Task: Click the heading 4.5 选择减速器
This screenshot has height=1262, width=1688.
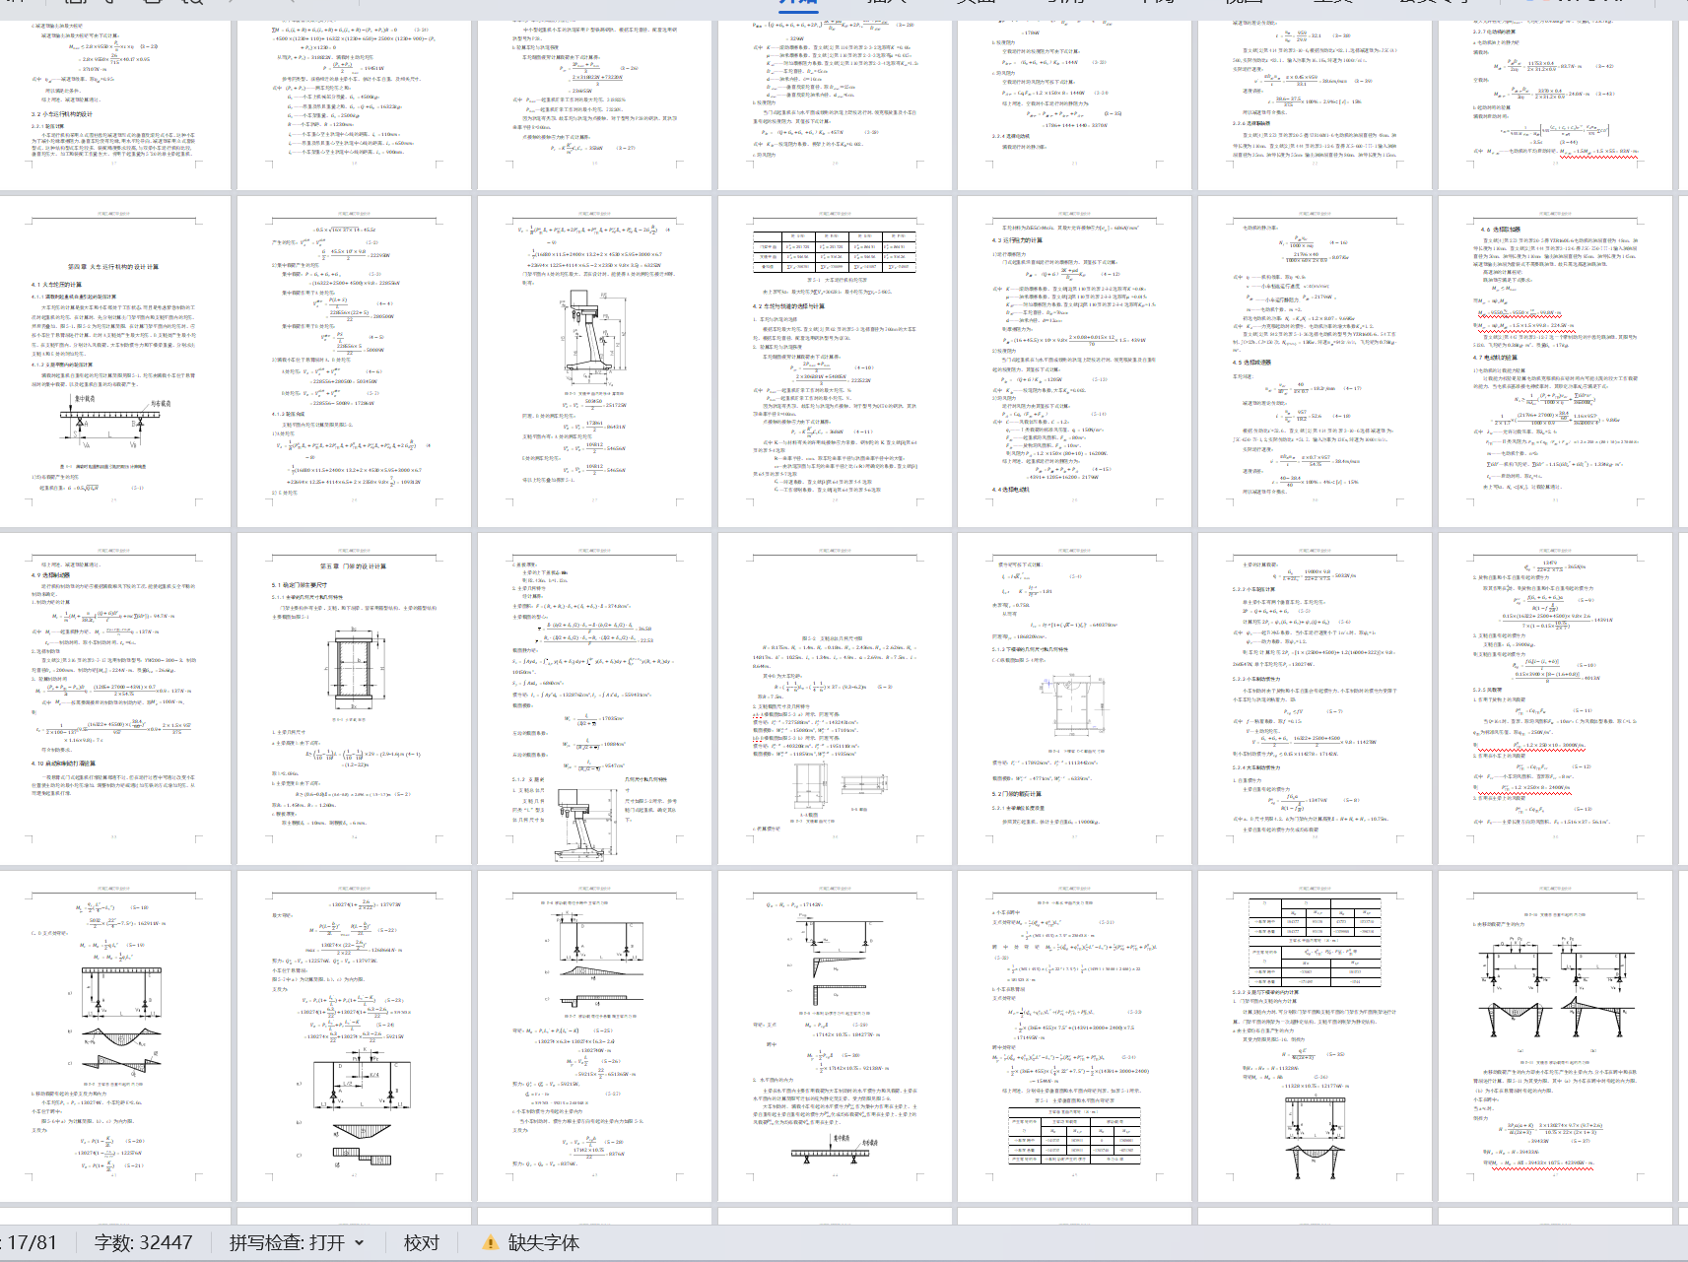Action: [x=1251, y=362]
